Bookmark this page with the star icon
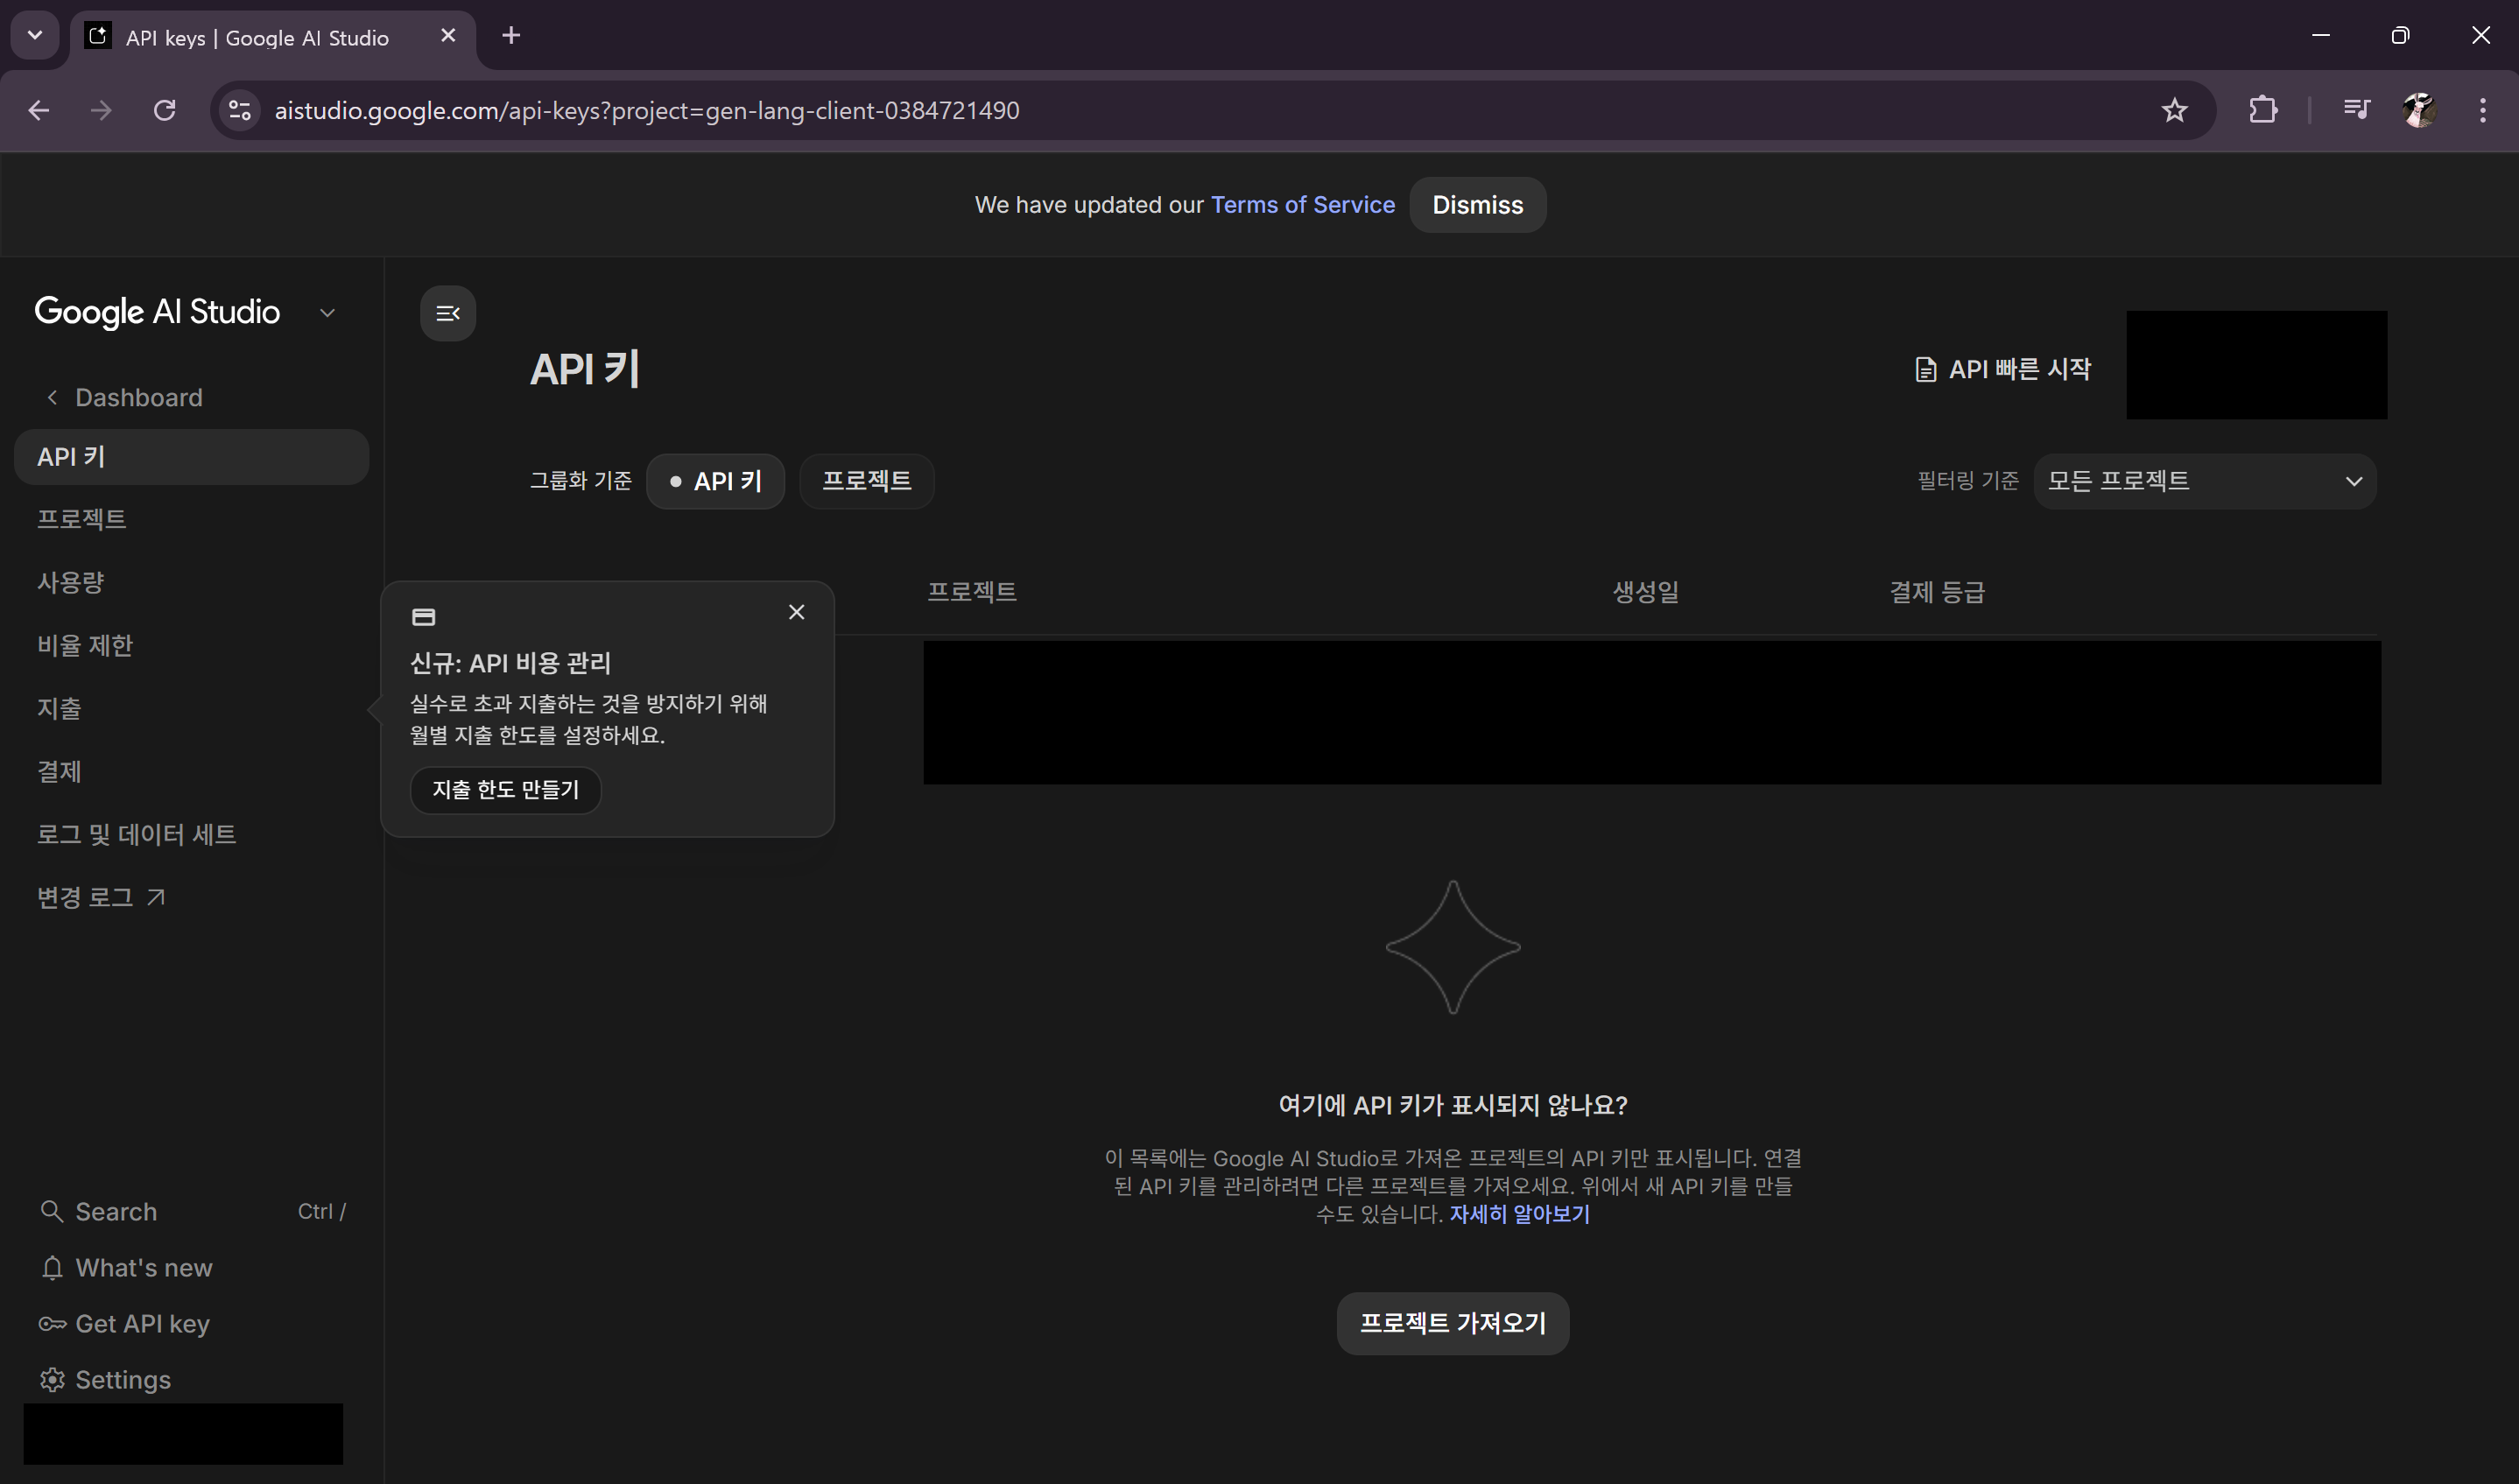The image size is (2519, 1484). [x=2174, y=110]
